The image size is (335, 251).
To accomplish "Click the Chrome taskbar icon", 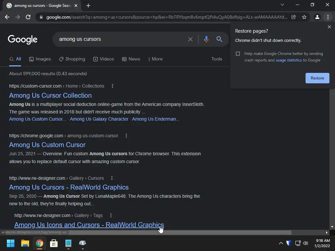I will 40,243.
